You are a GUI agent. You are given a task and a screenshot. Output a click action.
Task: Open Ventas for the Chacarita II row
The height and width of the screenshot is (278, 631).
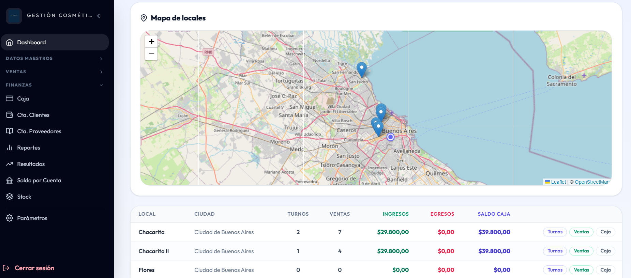(x=581, y=251)
